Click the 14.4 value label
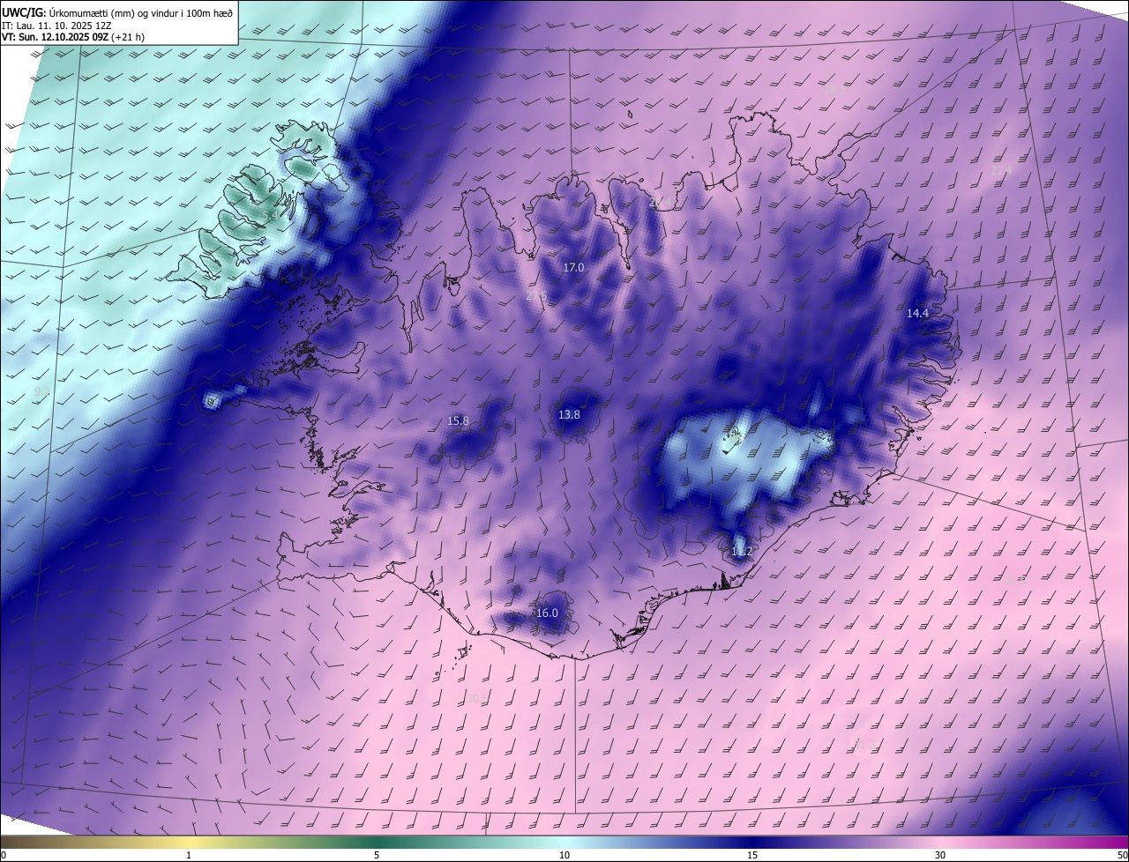This screenshot has height=862, width=1129. 918,313
